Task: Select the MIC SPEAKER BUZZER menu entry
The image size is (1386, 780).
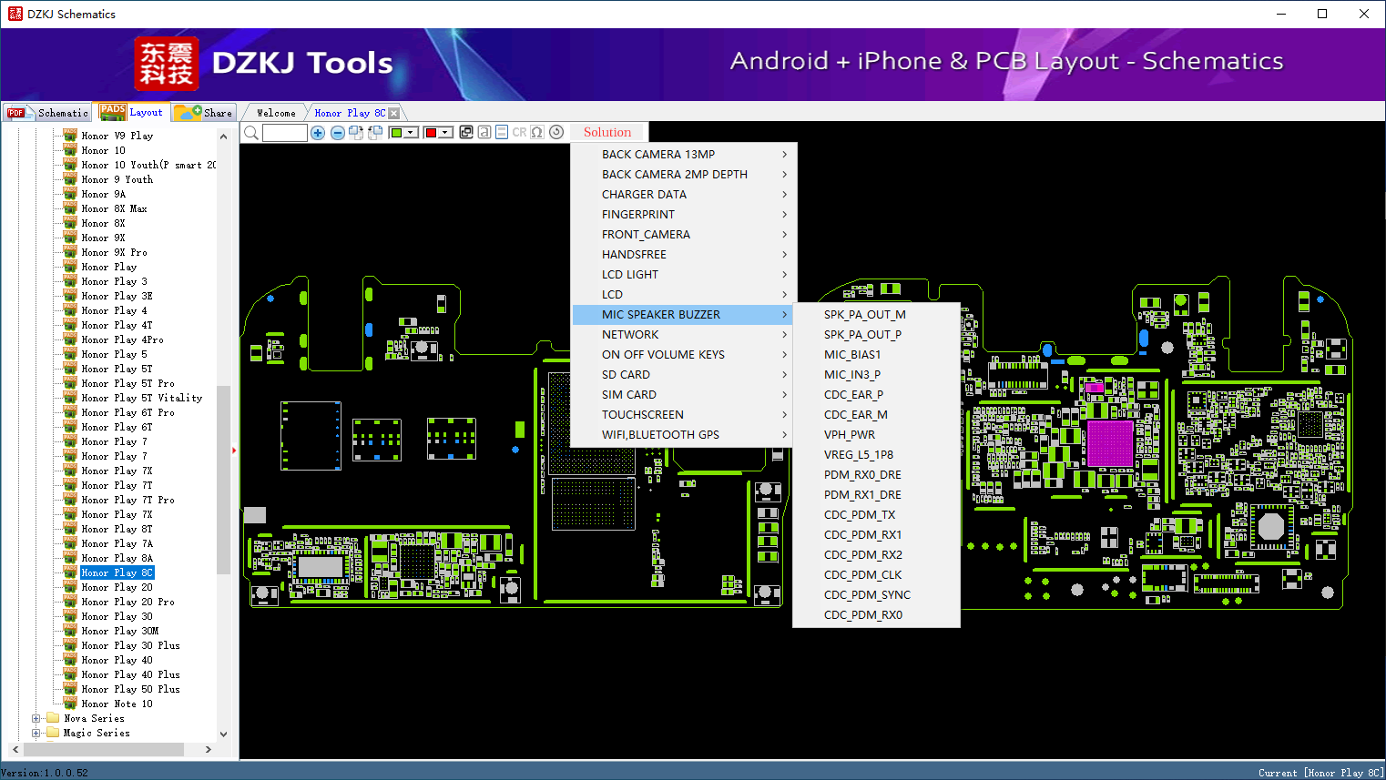Action: coord(683,314)
